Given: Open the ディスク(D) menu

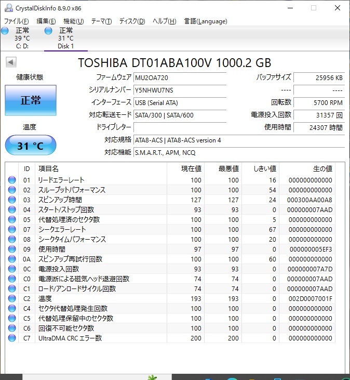Looking at the screenshot, I should click(132, 21).
